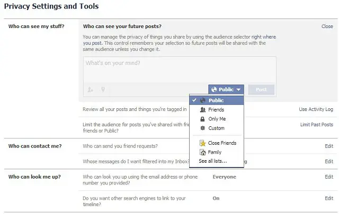This screenshot has height=214, width=339.
Task: Choose See all lists… in dropdown
Action: (212, 161)
